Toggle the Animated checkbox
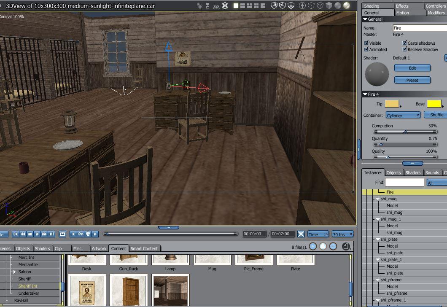This screenshot has height=307, width=447. 366,49
